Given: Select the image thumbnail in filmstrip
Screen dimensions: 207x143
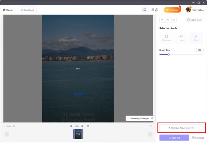Looking at the screenshot, I should [x=78, y=134].
